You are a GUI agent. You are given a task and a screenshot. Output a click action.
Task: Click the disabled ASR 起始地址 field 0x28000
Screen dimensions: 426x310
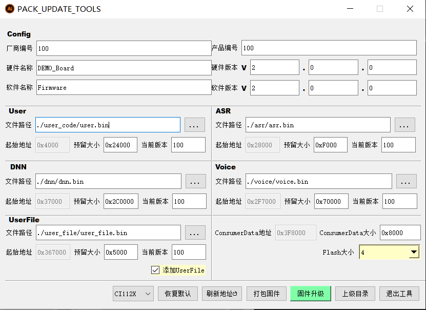pyautogui.click(x=262, y=145)
